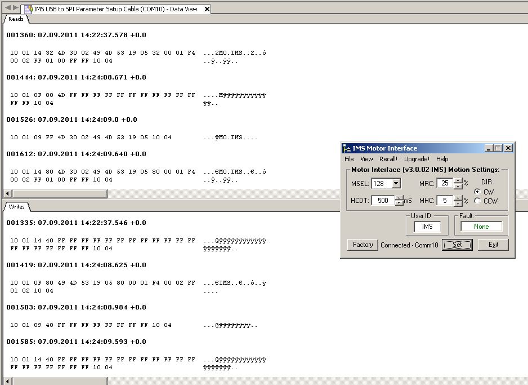
Task: Click Writes entry header 001419
Action: [76, 265]
